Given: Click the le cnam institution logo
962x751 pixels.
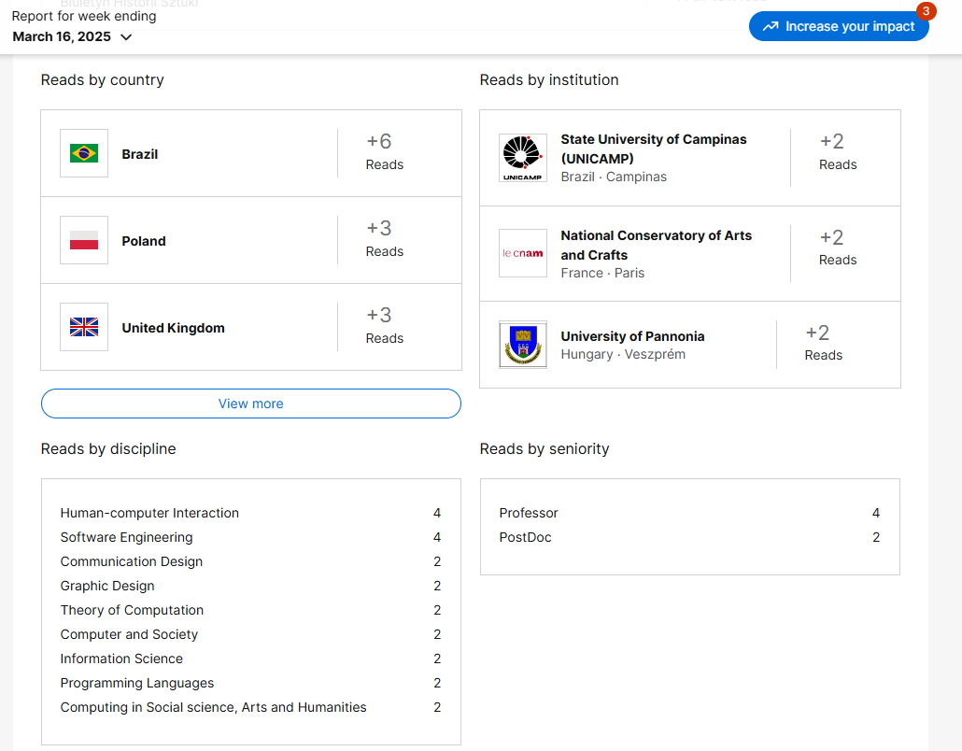Looking at the screenshot, I should click(x=523, y=253).
